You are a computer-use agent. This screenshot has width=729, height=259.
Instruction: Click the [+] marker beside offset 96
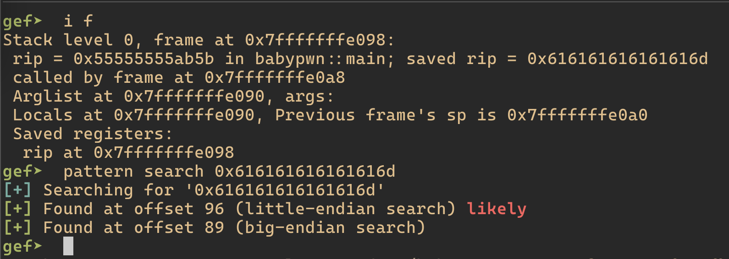(18, 209)
